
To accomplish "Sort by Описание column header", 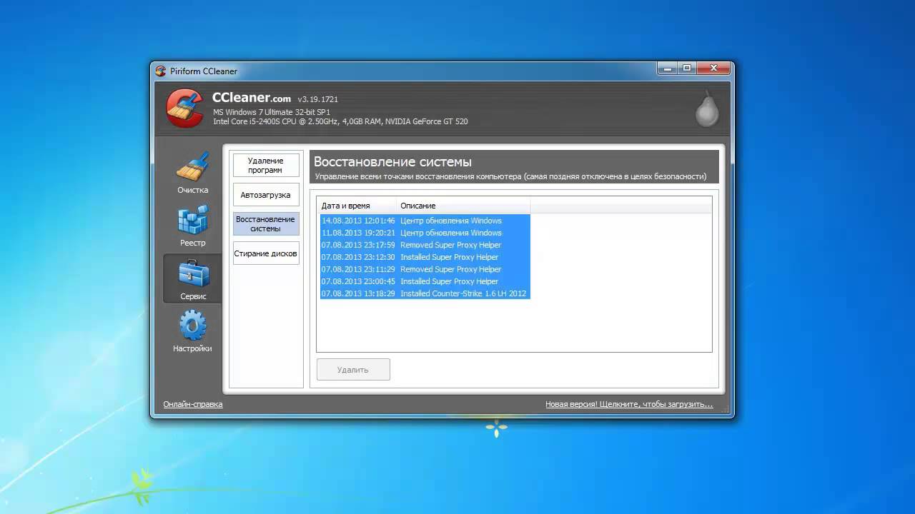I will coord(463,206).
